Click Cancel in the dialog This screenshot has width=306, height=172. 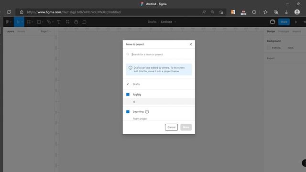(171, 127)
